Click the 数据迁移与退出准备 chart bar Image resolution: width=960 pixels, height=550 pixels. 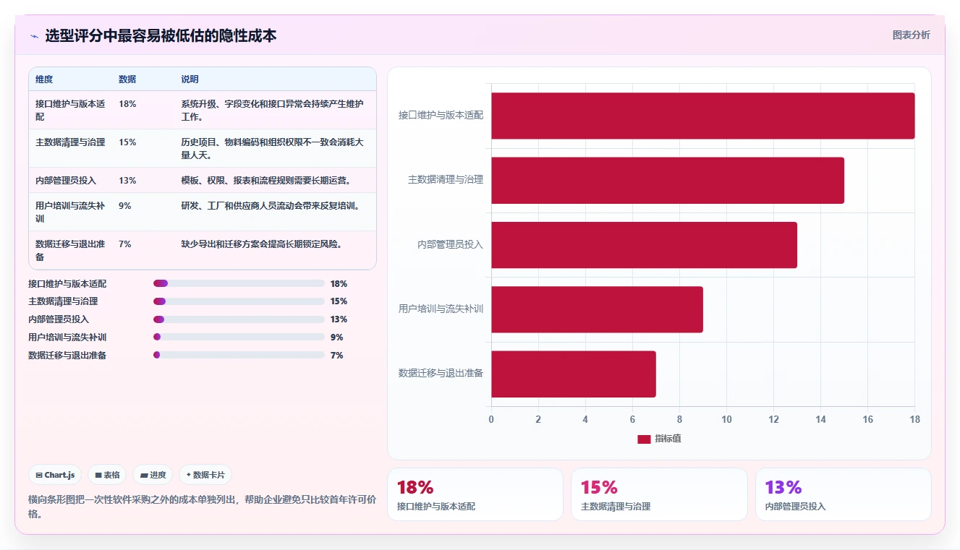pos(574,374)
